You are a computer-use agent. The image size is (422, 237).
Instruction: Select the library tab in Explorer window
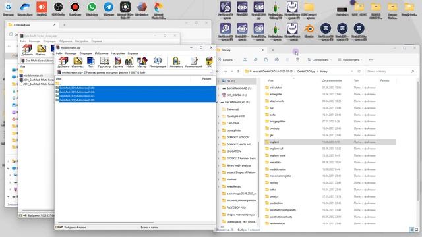coord(241,50)
